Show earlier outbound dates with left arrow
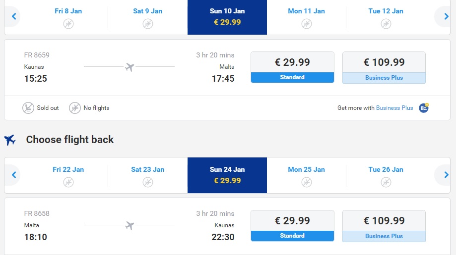The height and width of the screenshot is (255, 456). pos(14,16)
